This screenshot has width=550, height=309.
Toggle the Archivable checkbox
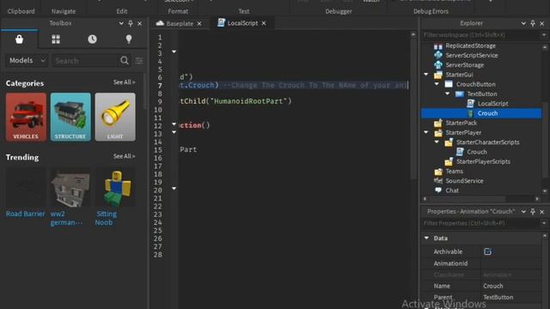click(x=487, y=251)
